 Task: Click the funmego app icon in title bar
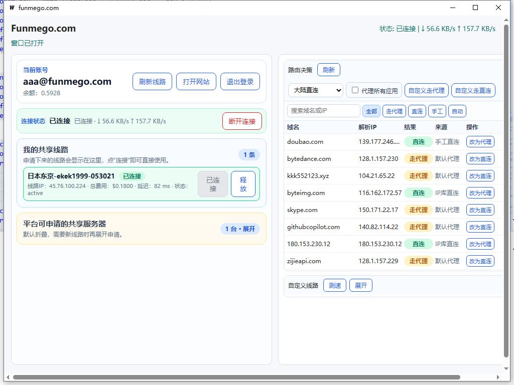point(12,8)
